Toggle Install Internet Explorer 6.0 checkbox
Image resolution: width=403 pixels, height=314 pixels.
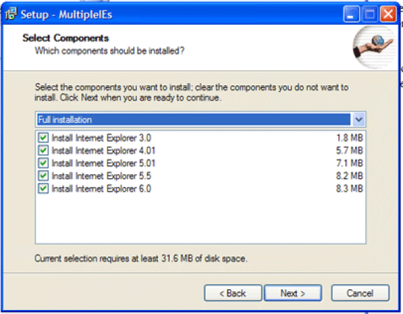coord(44,189)
